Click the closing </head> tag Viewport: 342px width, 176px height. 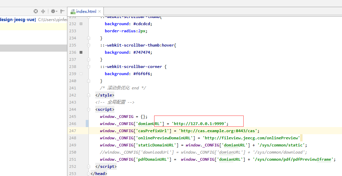click(99, 174)
